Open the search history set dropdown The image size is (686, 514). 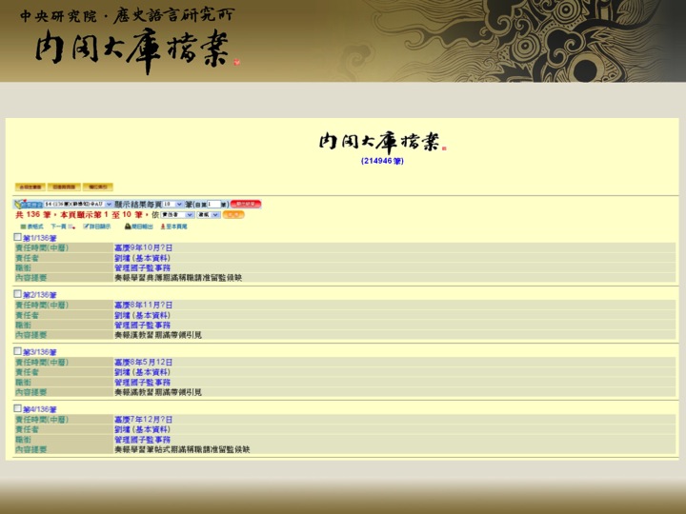78,204
